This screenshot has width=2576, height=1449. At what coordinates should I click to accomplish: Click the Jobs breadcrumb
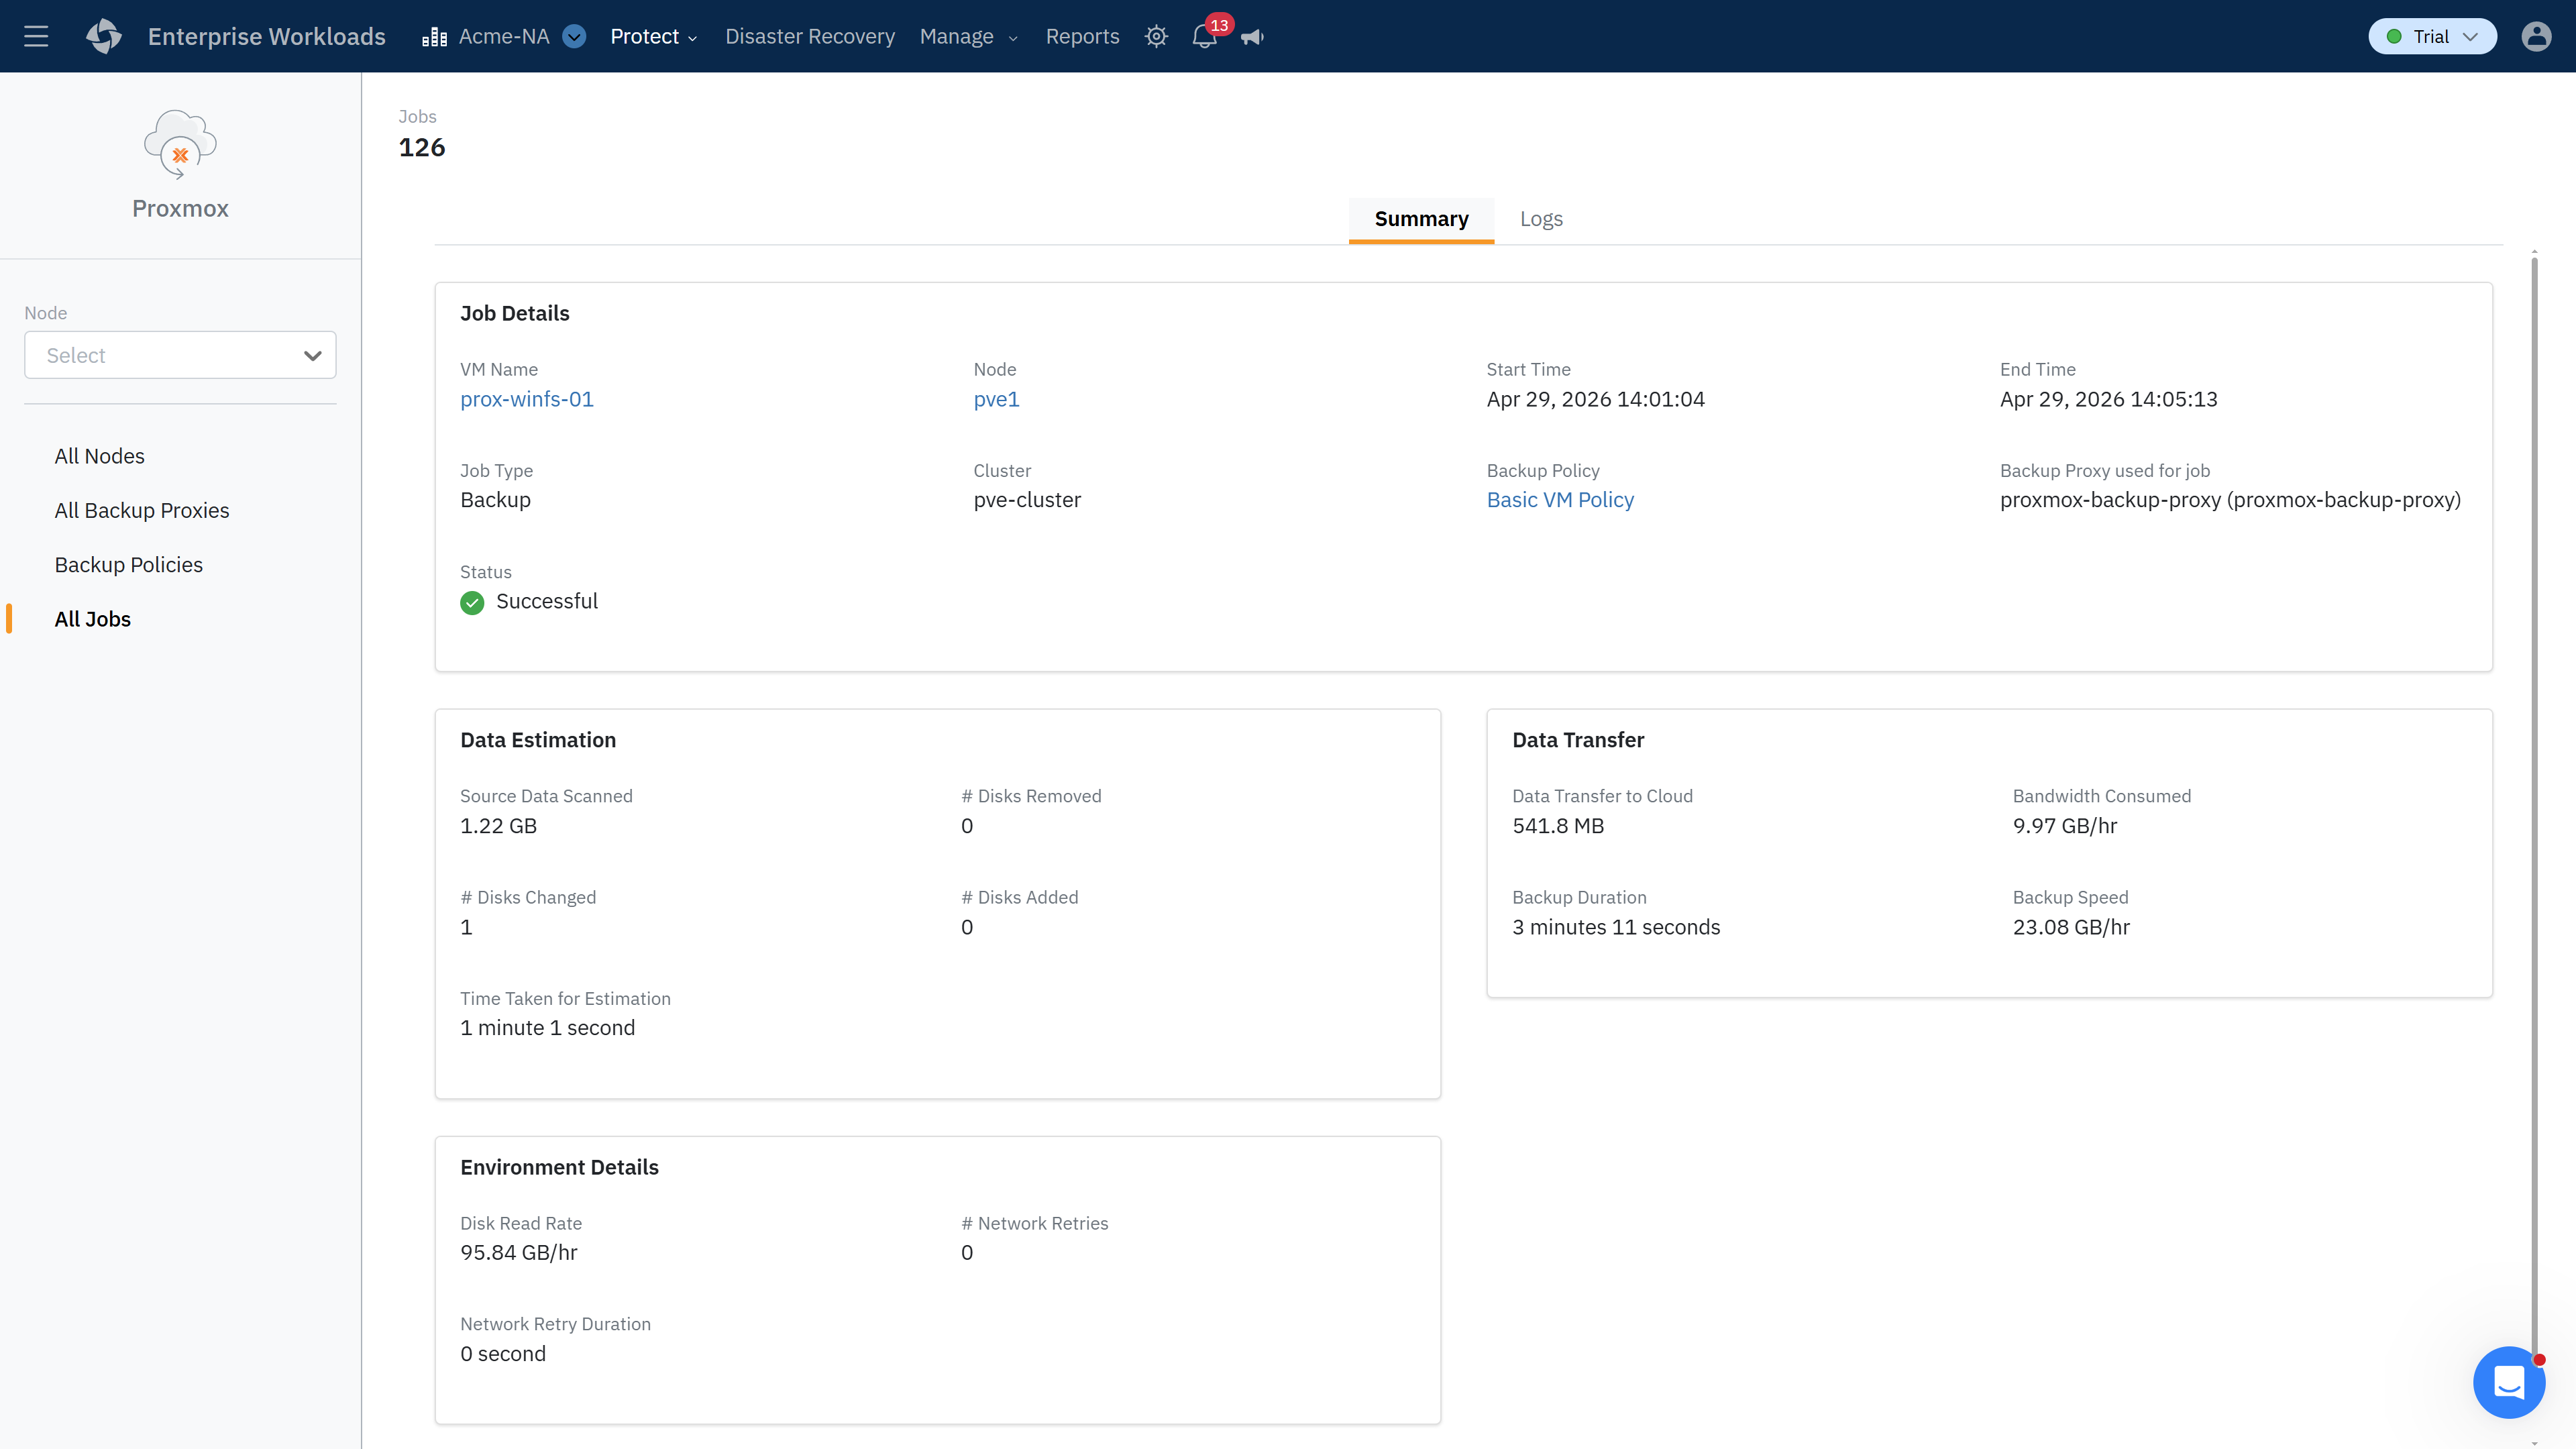tap(417, 117)
